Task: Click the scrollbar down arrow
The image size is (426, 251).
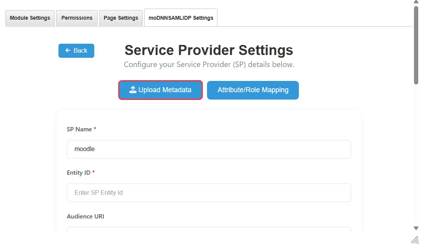Action: (416, 228)
